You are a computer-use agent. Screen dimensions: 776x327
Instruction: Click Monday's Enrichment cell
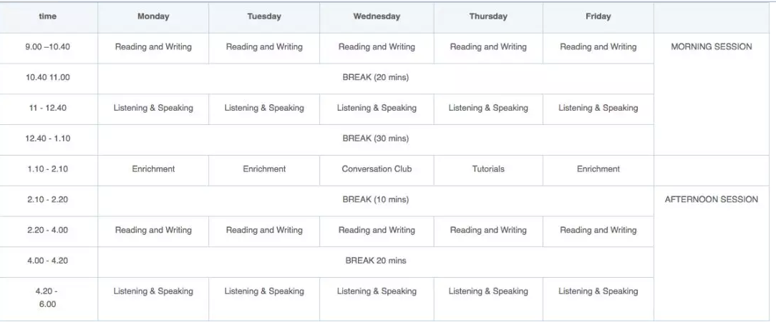click(x=153, y=169)
